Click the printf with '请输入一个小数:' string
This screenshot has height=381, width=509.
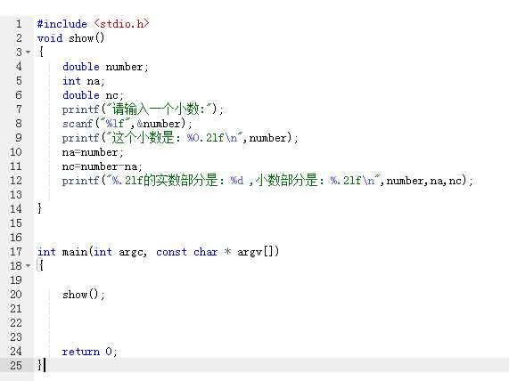click(143, 109)
